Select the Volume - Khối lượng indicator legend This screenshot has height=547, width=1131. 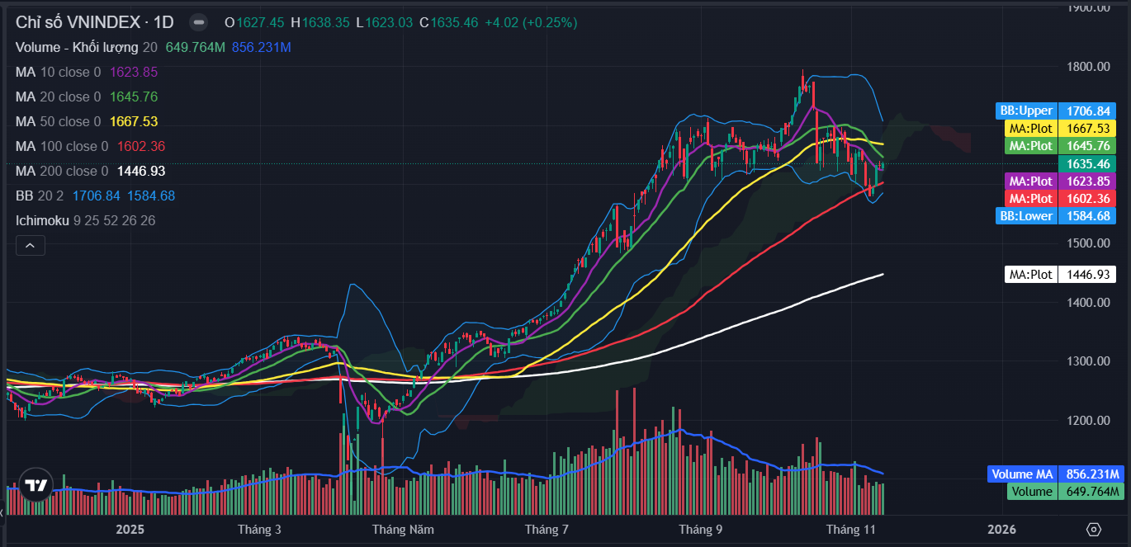tap(77, 47)
